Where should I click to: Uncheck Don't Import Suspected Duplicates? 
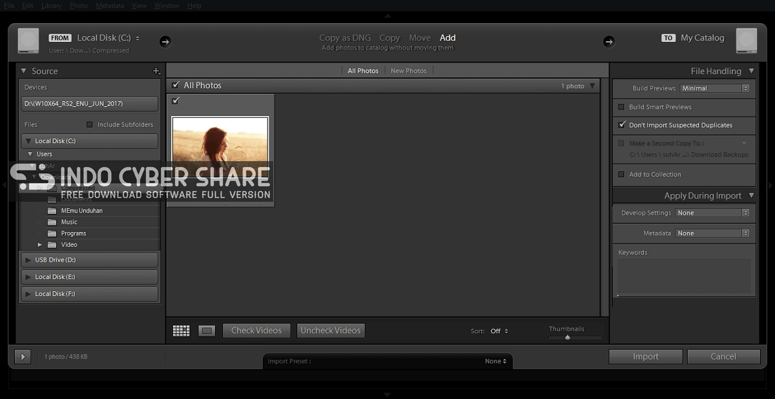click(621, 125)
